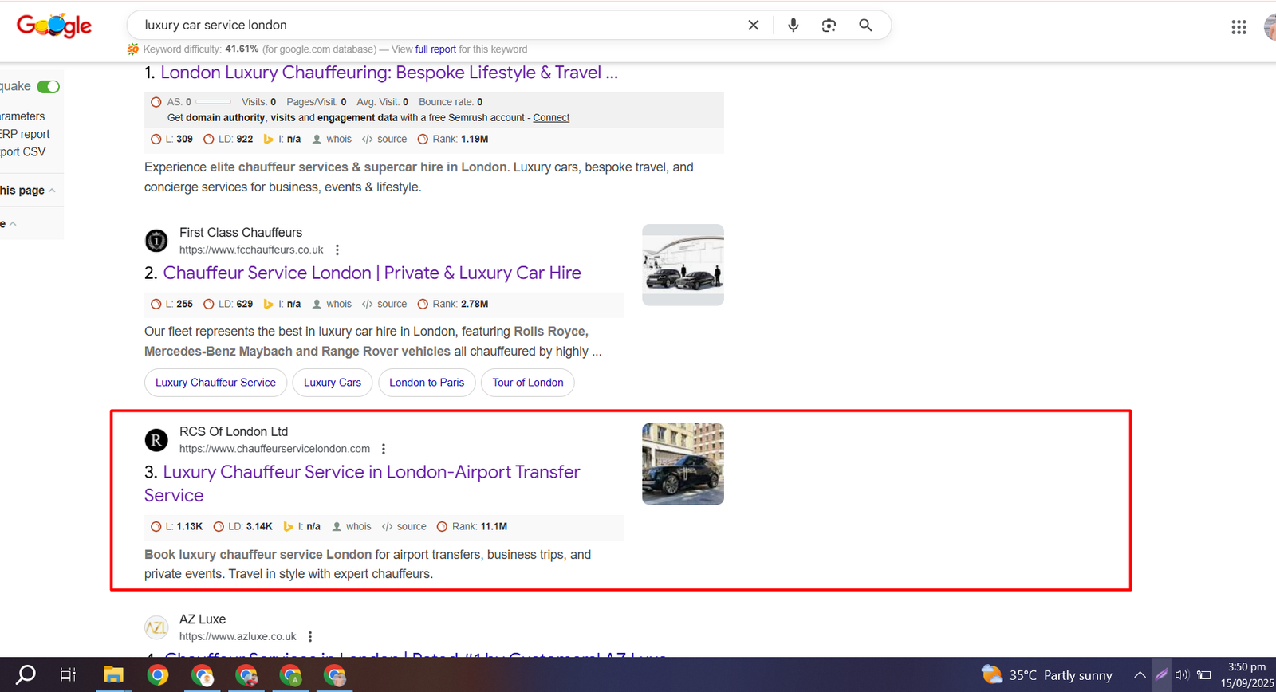This screenshot has height=692, width=1276.
Task: Click the magnifying glass search button
Action: pyautogui.click(x=865, y=26)
